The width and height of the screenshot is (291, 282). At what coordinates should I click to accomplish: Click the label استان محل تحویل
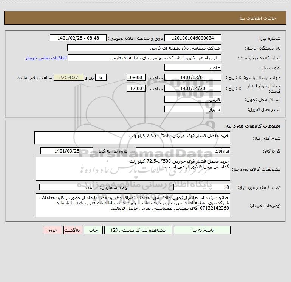click(263, 100)
